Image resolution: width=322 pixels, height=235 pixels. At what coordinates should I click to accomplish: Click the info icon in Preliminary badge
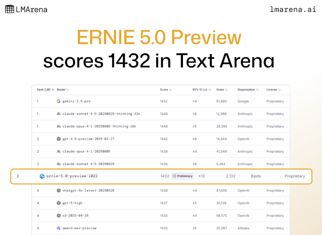(175, 176)
